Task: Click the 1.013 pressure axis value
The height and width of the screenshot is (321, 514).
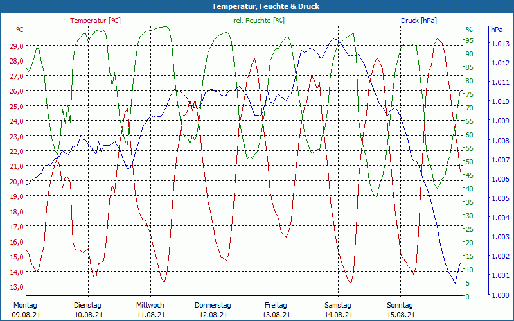Action: coord(501,44)
